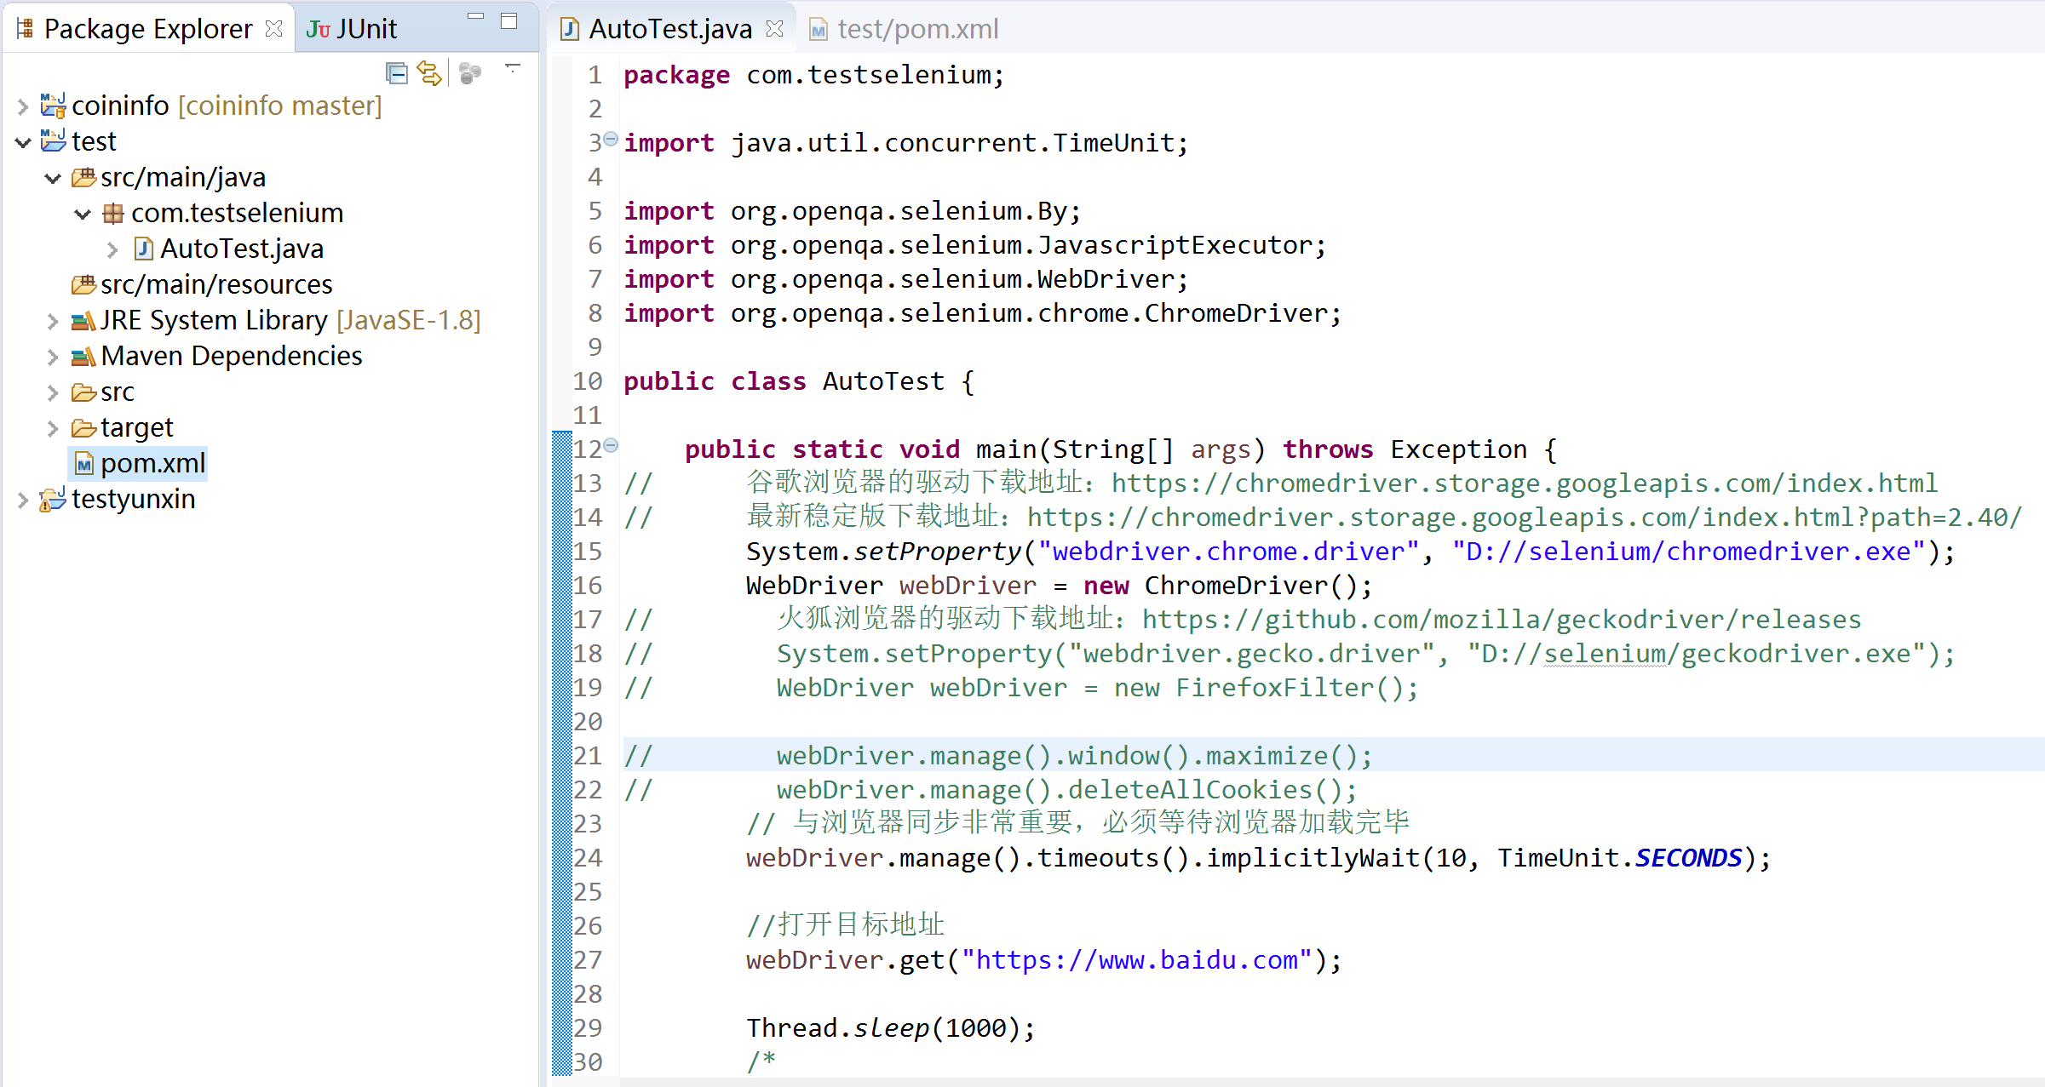Expand the coininfo project node
The width and height of the screenshot is (2045, 1087).
point(23,106)
